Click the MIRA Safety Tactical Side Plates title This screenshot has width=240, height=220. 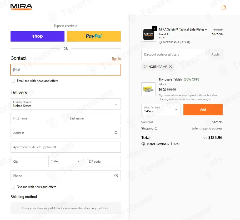click(x=183, y=32)
